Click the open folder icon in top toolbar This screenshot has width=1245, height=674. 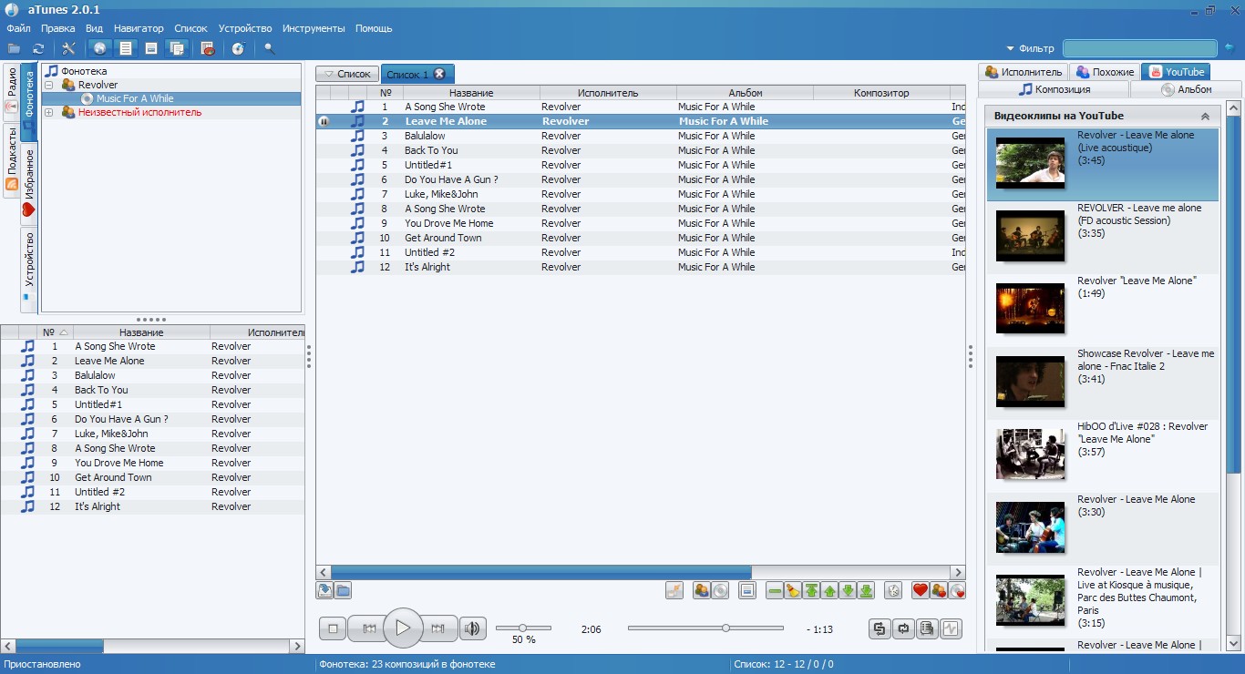point(14,48)
